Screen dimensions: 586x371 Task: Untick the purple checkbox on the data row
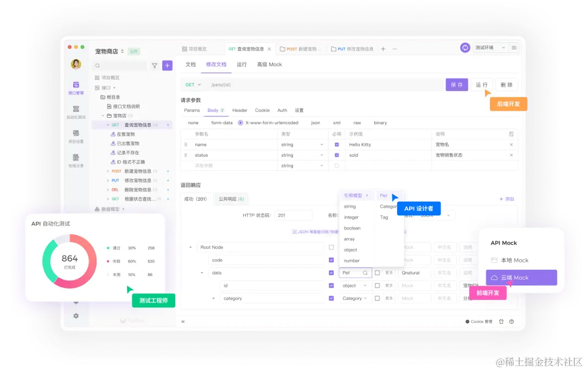coord(331,273)
